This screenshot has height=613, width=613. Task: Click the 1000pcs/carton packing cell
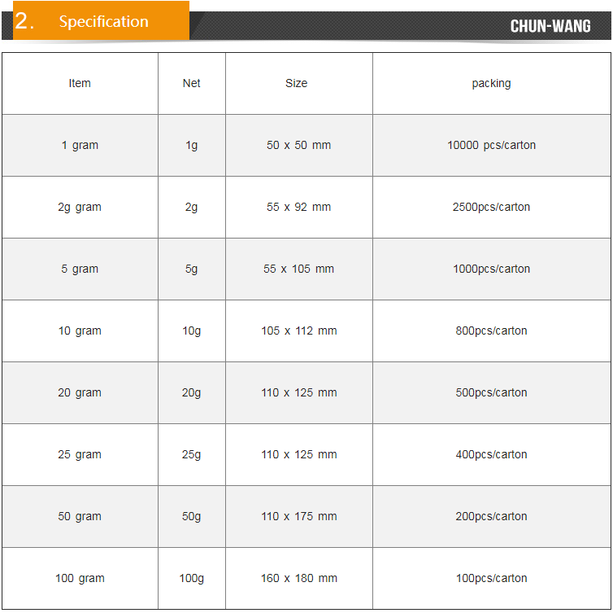[491, 269]
